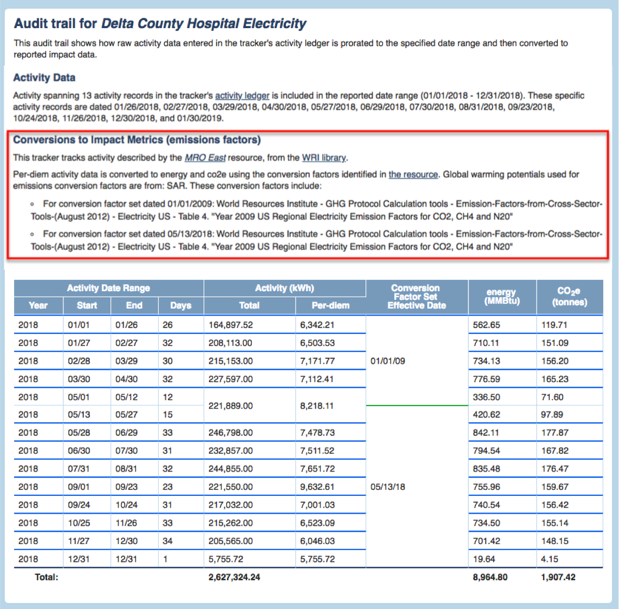This screenshot has height=609, width=619.
Task: Open the activity ledger link
Action: [x=242, y=96]
